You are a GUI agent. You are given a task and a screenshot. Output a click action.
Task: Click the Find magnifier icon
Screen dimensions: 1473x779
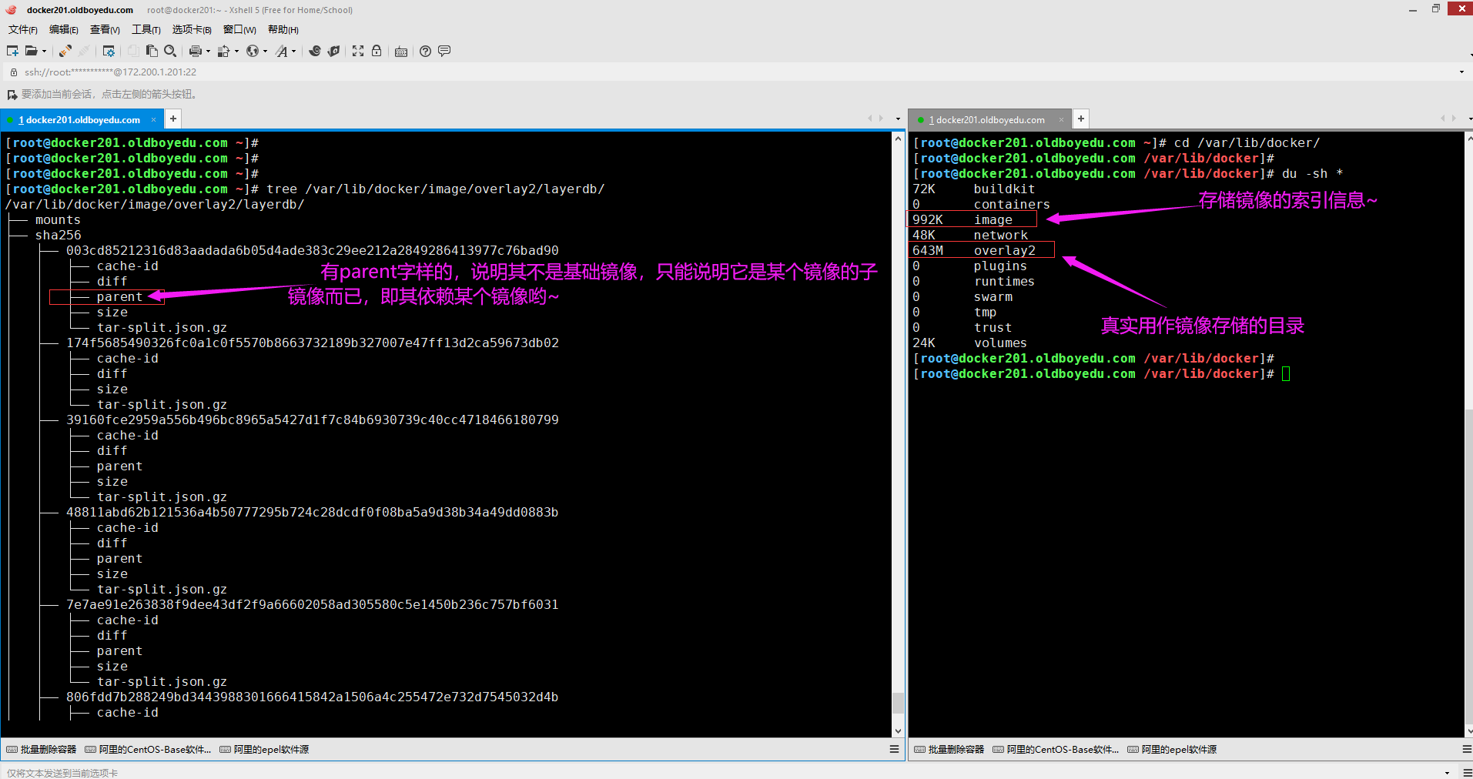coord(170,51)
